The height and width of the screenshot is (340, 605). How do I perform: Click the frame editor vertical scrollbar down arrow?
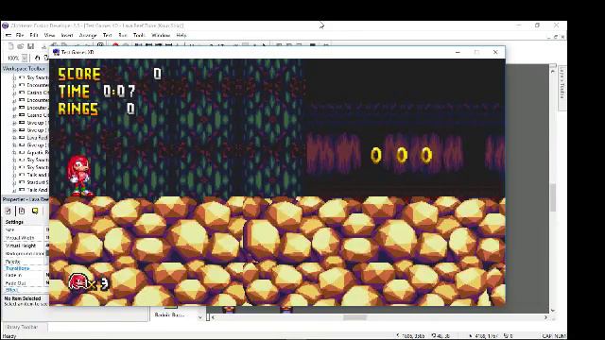[553, 311]
